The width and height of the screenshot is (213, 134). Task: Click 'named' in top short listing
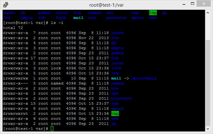(95, 13)
